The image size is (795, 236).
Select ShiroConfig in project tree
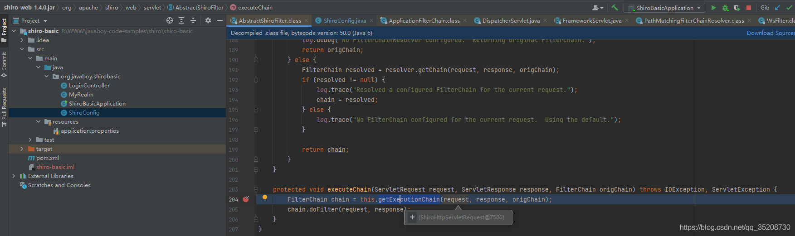point(84,112)
